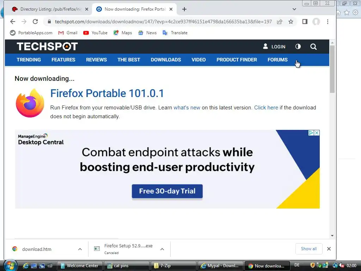Click the TechSpot logo

(47, 47)
